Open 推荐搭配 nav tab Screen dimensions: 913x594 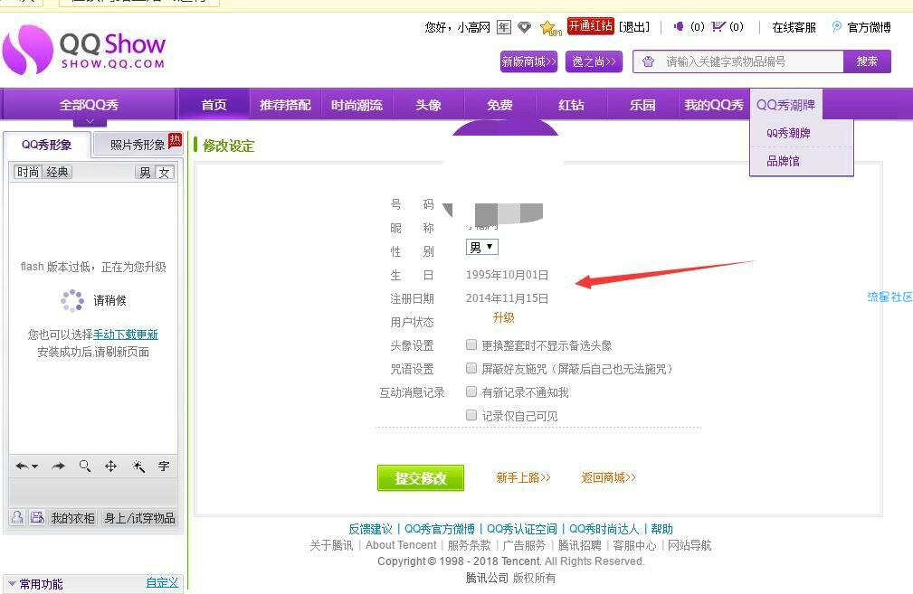(x=285, y=105)
